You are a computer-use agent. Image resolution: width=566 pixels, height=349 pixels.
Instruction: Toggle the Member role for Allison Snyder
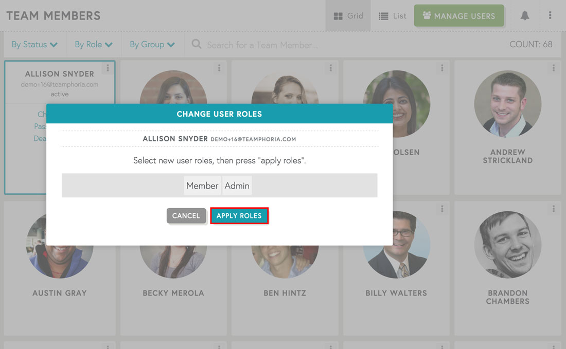[x=202, y=186]
